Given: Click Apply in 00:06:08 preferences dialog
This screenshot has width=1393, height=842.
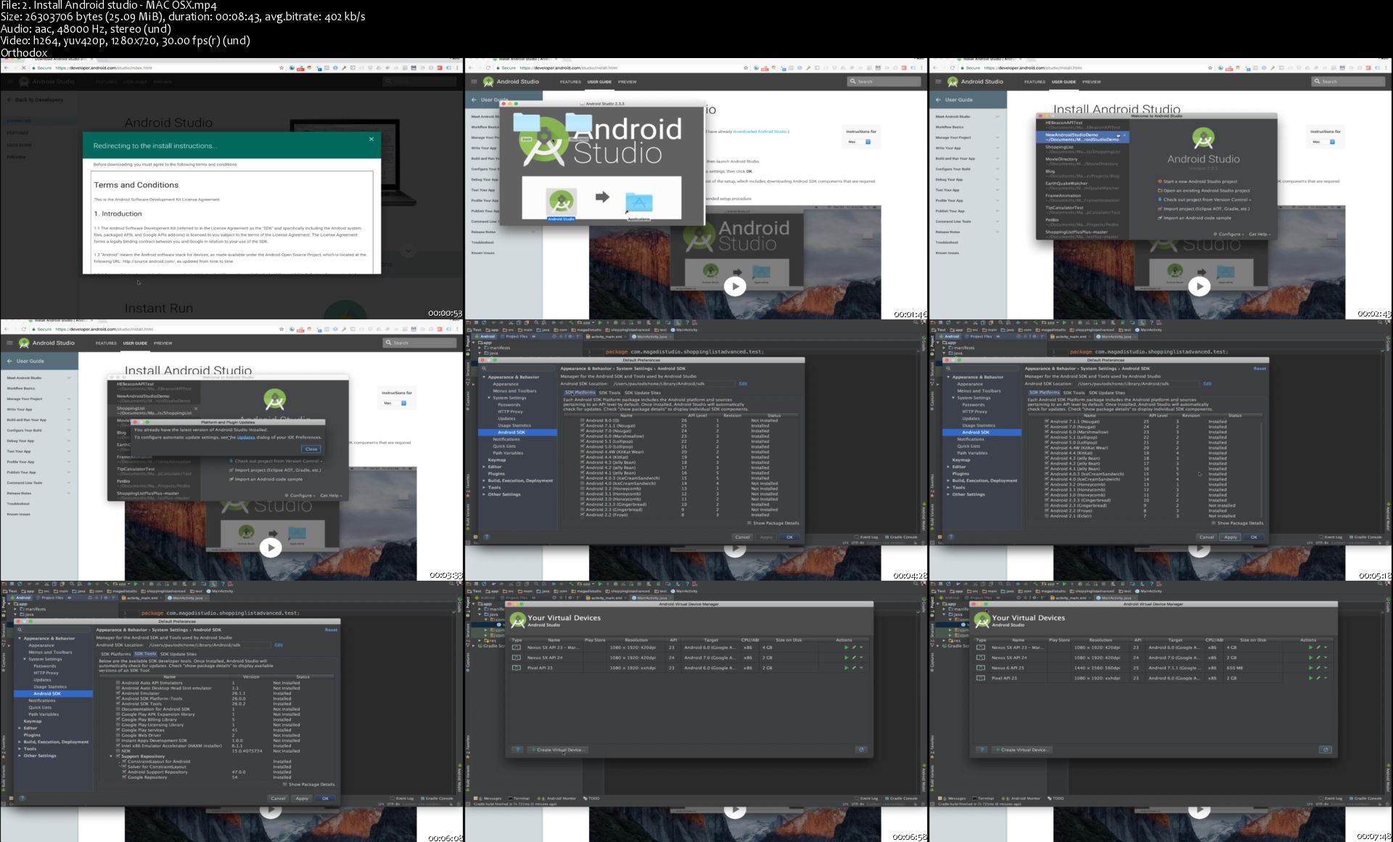Looking at the screenshot, I should coord(302,798).
